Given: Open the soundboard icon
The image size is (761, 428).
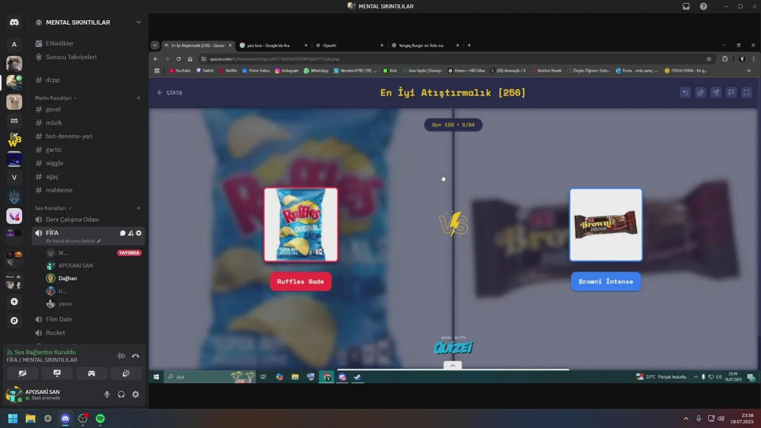Looking at the screenshot, I should (x=126, y=373).
